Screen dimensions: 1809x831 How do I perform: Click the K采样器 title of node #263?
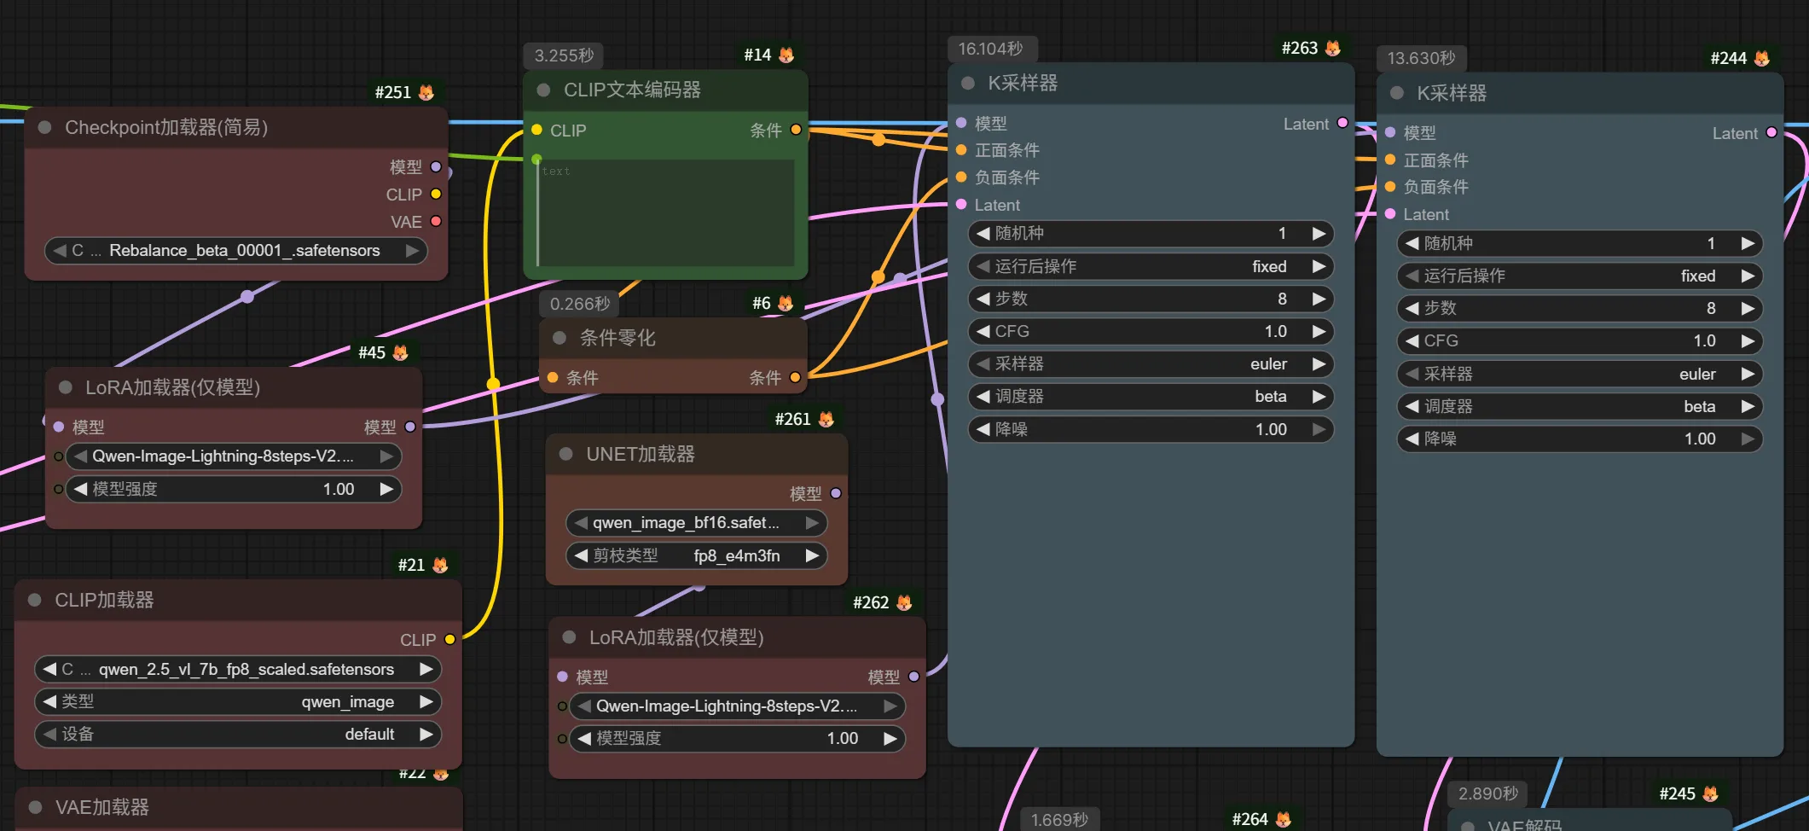[1022, 84]
